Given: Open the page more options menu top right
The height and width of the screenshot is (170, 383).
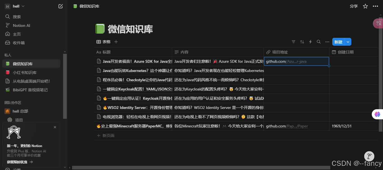Looking at the screenshot, I should (375, 6).
